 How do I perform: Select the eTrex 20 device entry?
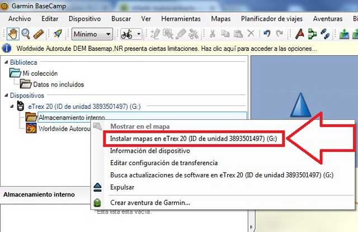coord(84,107)
